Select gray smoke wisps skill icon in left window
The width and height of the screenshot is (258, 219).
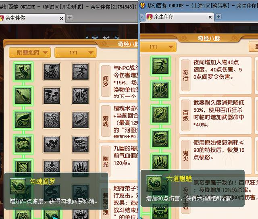coord(52,96)
